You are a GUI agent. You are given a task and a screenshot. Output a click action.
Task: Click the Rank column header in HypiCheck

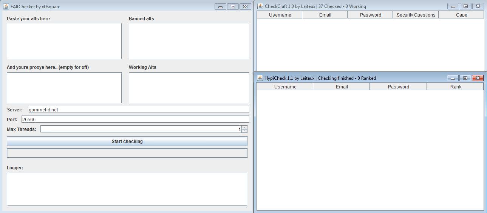pos(455,87)
